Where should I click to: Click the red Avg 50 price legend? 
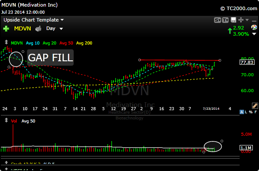[x=66, y=43]
